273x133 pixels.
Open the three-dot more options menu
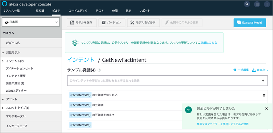tap(267, 4)
